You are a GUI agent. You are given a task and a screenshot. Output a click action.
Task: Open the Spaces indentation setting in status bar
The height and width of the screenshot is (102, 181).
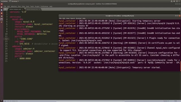(166, 101)
